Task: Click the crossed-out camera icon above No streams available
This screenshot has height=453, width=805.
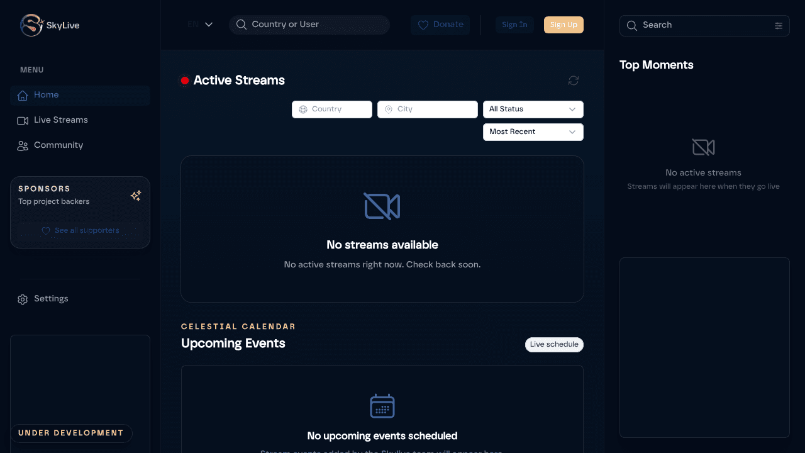Action: click(x=382, y=206)
